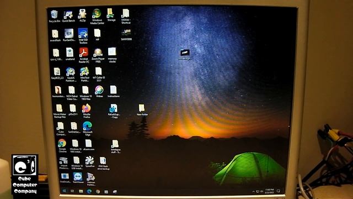353x199 pixels.
Task: Launch SpeedFan
Action: point(89,161)
